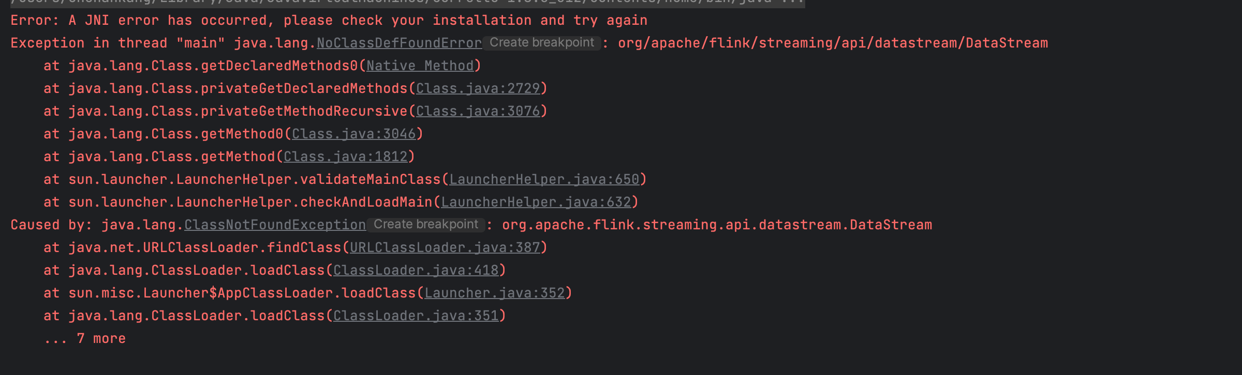Open the ClassNotFoundException class link
The image size is (1242, 375).
point(275,225)
